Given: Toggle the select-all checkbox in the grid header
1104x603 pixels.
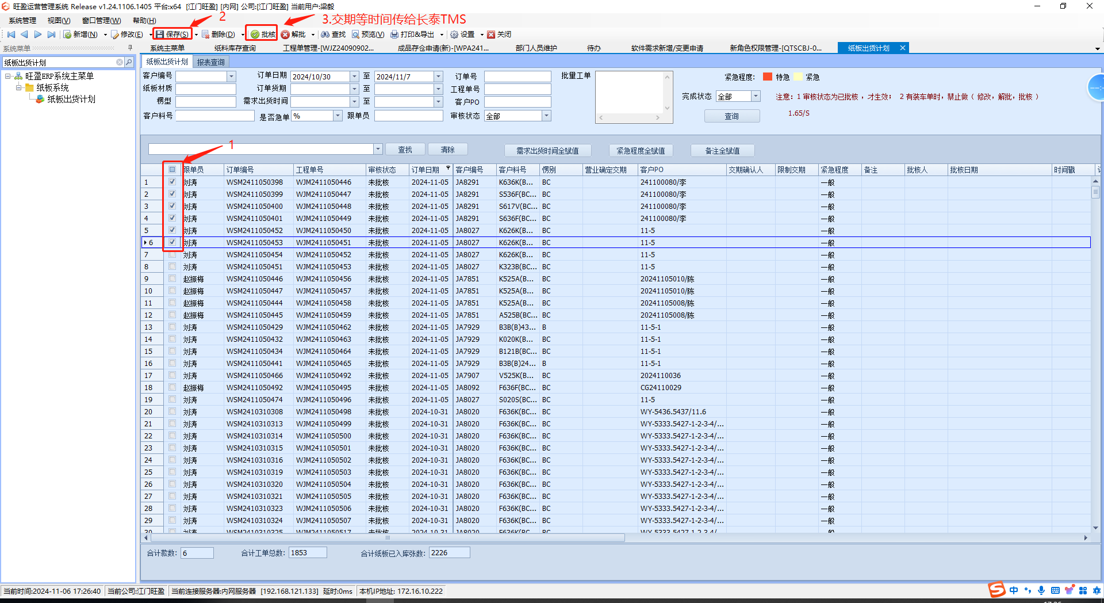Looking at the screenshot, I should click(x=172, y=170).
